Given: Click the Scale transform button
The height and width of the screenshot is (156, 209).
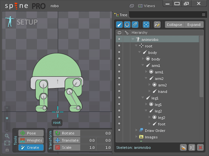Looking at the screenshot, I should tap(67, 147).
